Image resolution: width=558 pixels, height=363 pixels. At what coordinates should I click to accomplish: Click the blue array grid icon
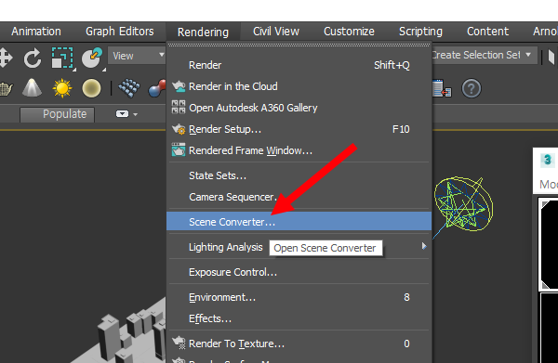click(129, 88)
